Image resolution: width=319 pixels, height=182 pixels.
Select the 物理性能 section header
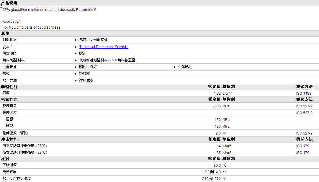tap(9, 87)
